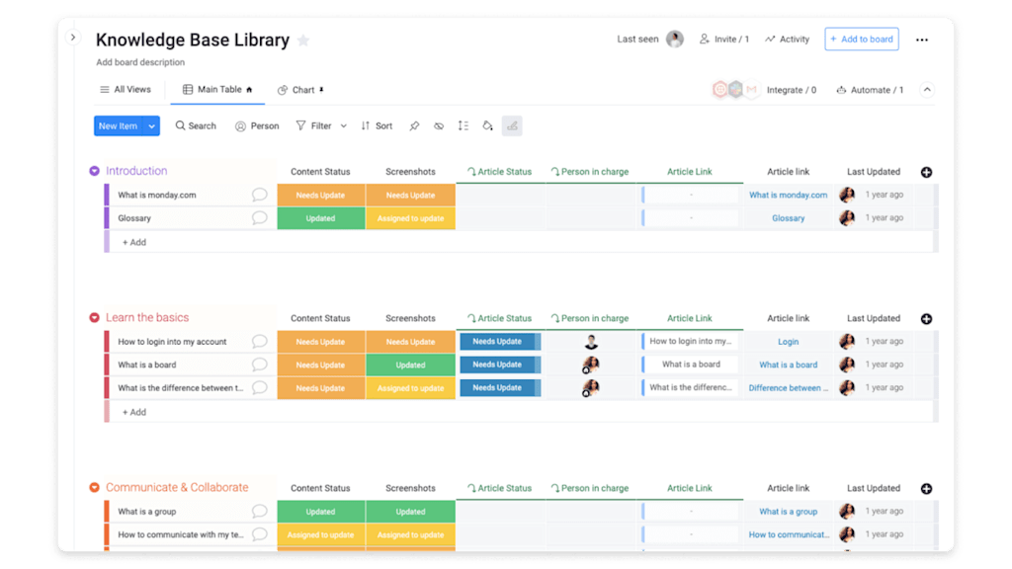Image resolution: width=1012 pixels, height=569 pixels.
Task: Open the board three-dots menu
Action: coord(922,40)
